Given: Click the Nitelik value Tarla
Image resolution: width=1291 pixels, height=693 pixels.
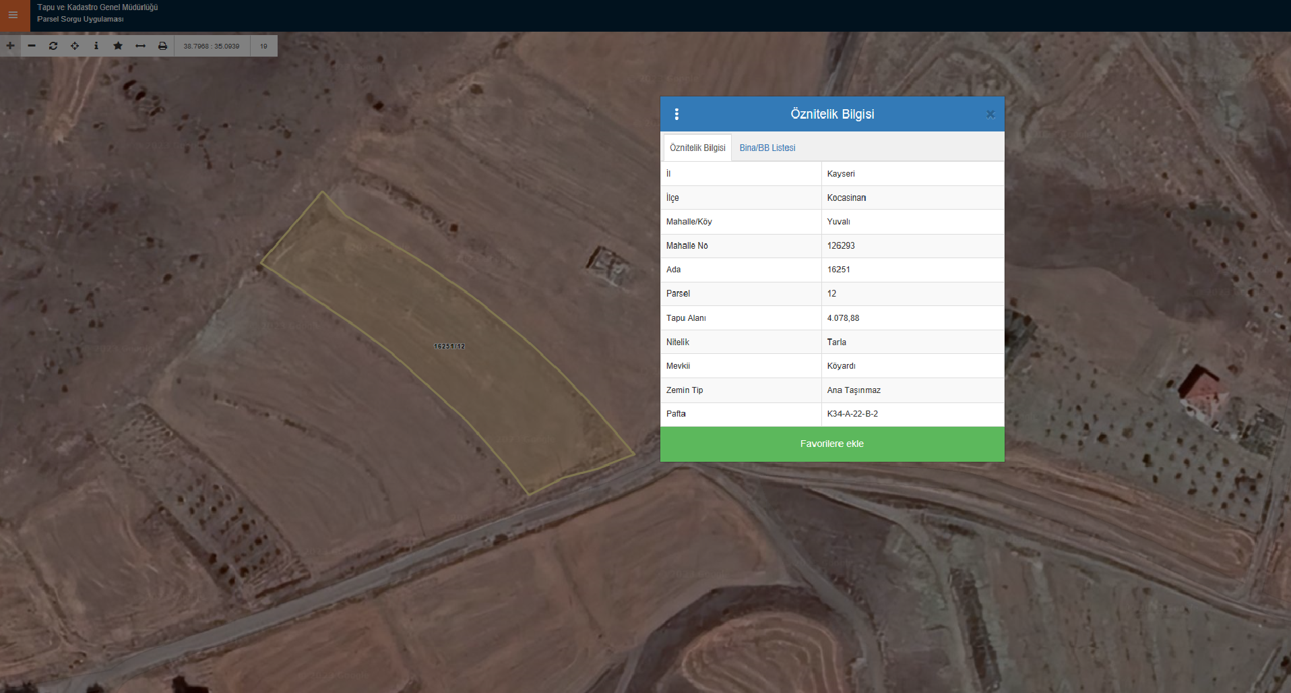Looking at the screenshot, I should 912,342.
